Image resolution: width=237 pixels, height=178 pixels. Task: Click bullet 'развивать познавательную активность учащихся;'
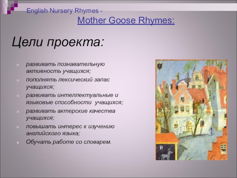pyautogui.click(x=65, y=68)
